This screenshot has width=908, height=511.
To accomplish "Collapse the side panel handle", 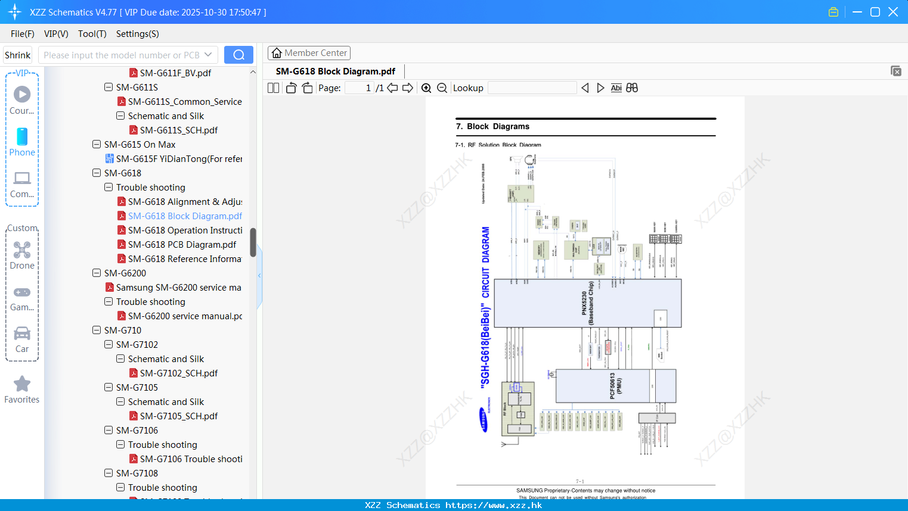I will pos(259,276).
